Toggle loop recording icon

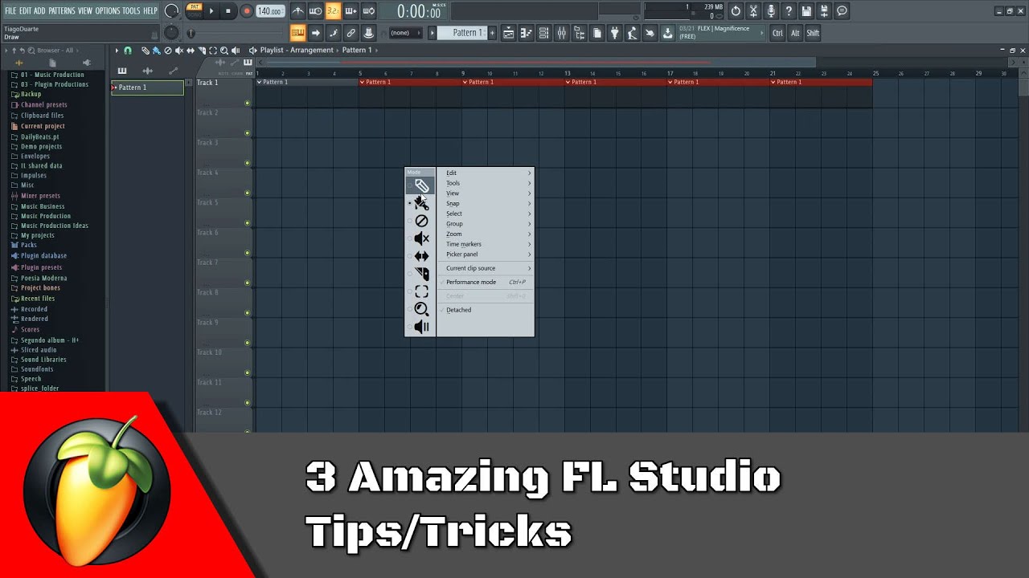[x=368, y=11]
